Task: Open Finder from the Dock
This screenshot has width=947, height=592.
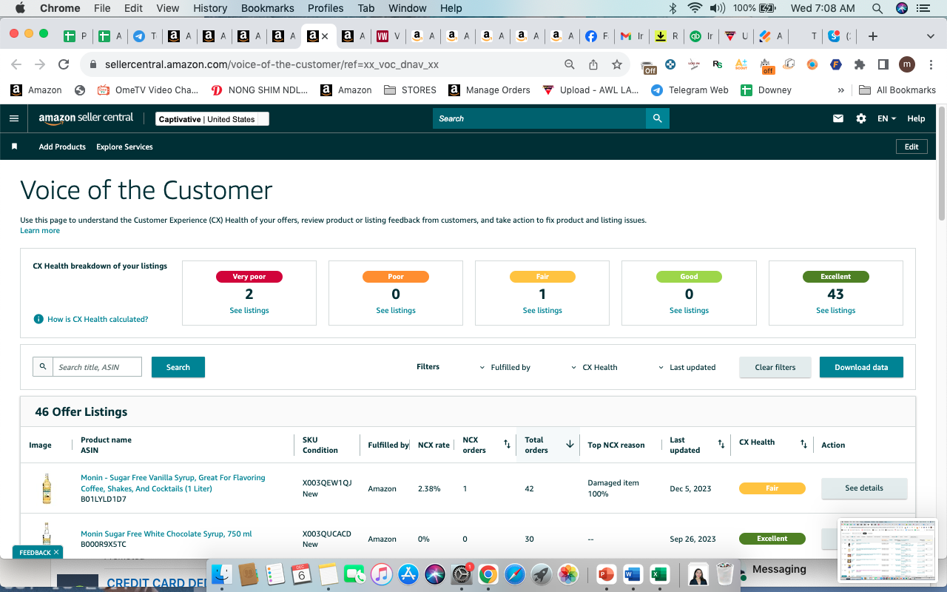Action: (x=222, y=574)
